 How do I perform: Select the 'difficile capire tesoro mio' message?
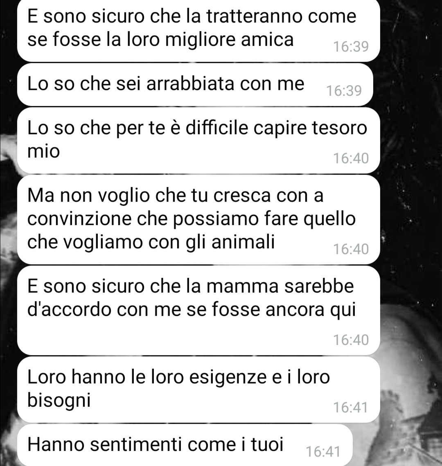coord(198,141)
